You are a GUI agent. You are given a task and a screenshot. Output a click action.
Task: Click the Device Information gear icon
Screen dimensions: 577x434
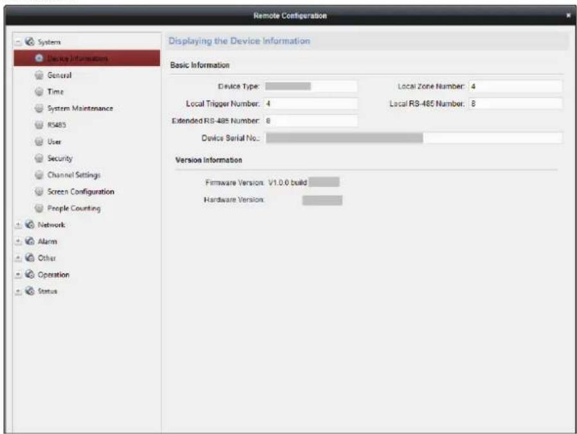pos(39,58)
